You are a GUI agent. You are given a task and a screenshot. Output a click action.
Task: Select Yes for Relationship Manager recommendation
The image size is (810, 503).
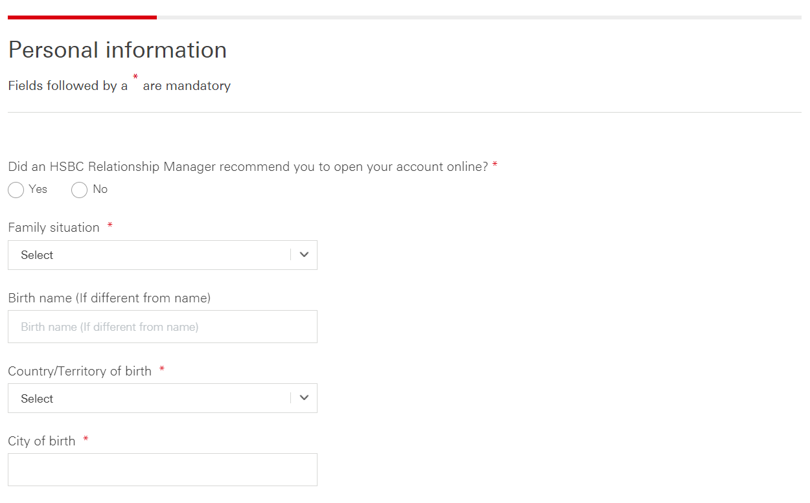pyautogui.click(x=16, y=190)
